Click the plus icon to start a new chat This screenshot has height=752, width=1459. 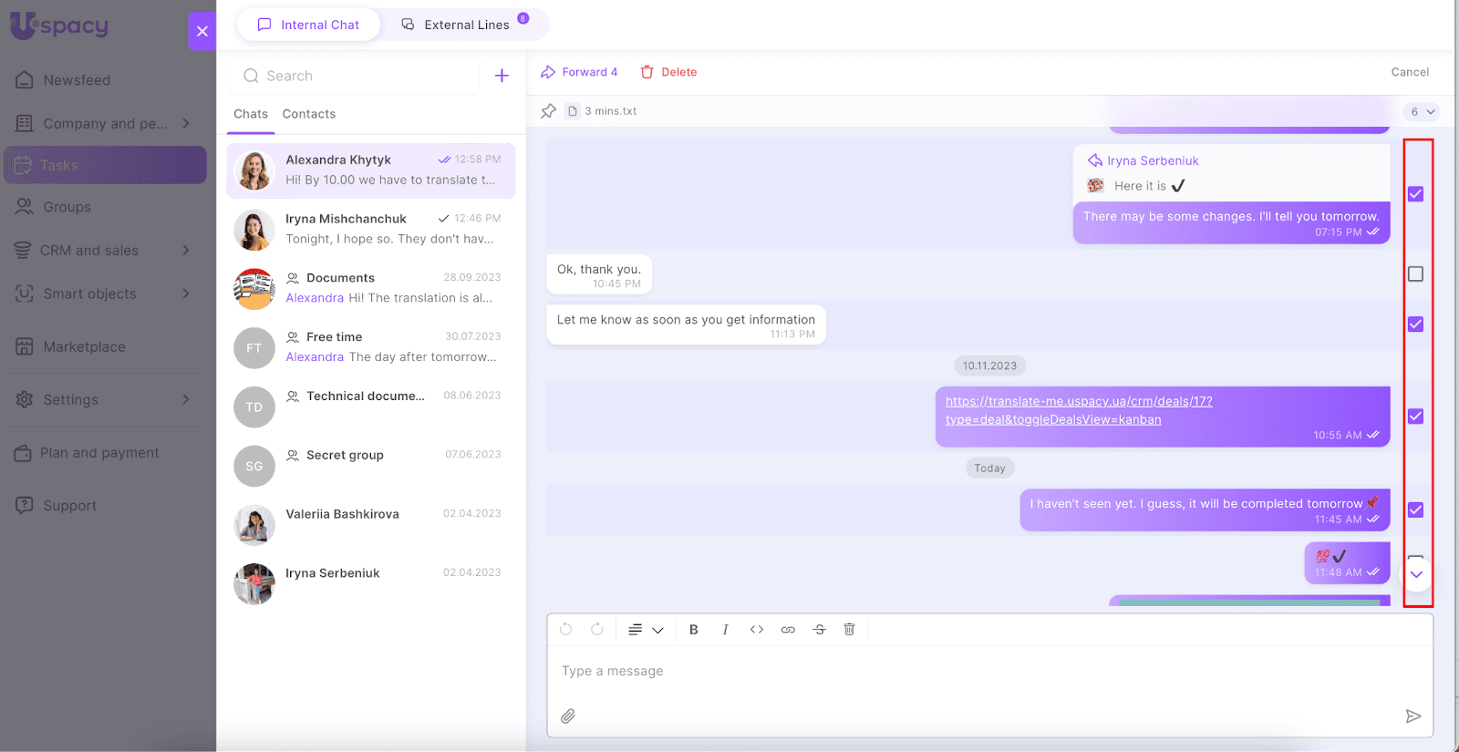tap(502, 76)
